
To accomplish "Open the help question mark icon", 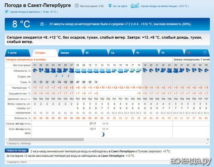I will (205, 53).
